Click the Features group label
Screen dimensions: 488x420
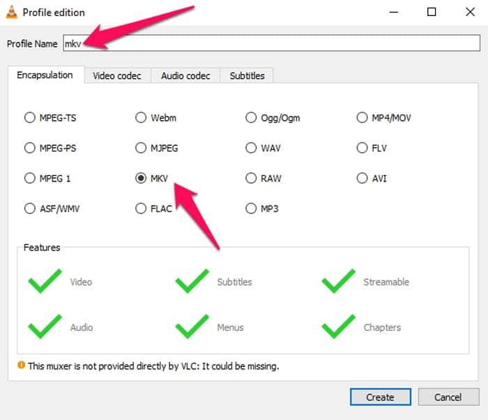[42, 248]
